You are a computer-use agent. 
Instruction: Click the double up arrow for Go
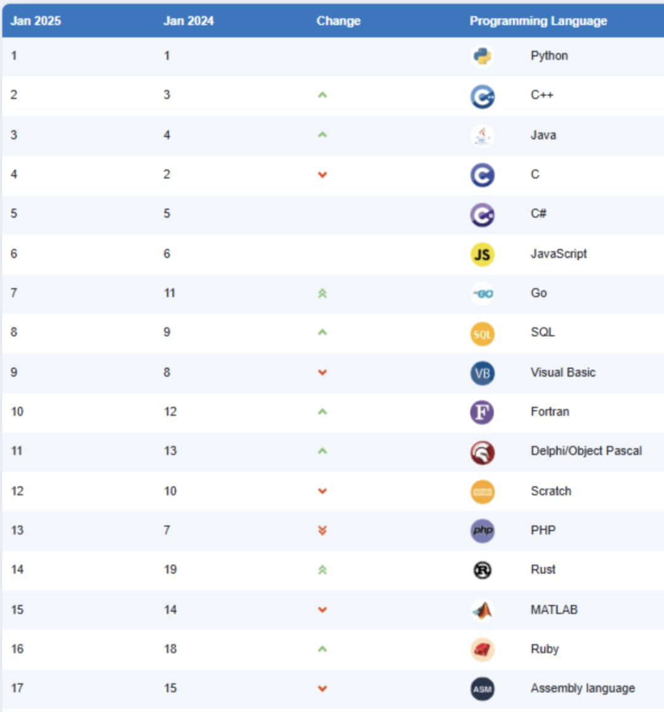(x=322, y=294)
